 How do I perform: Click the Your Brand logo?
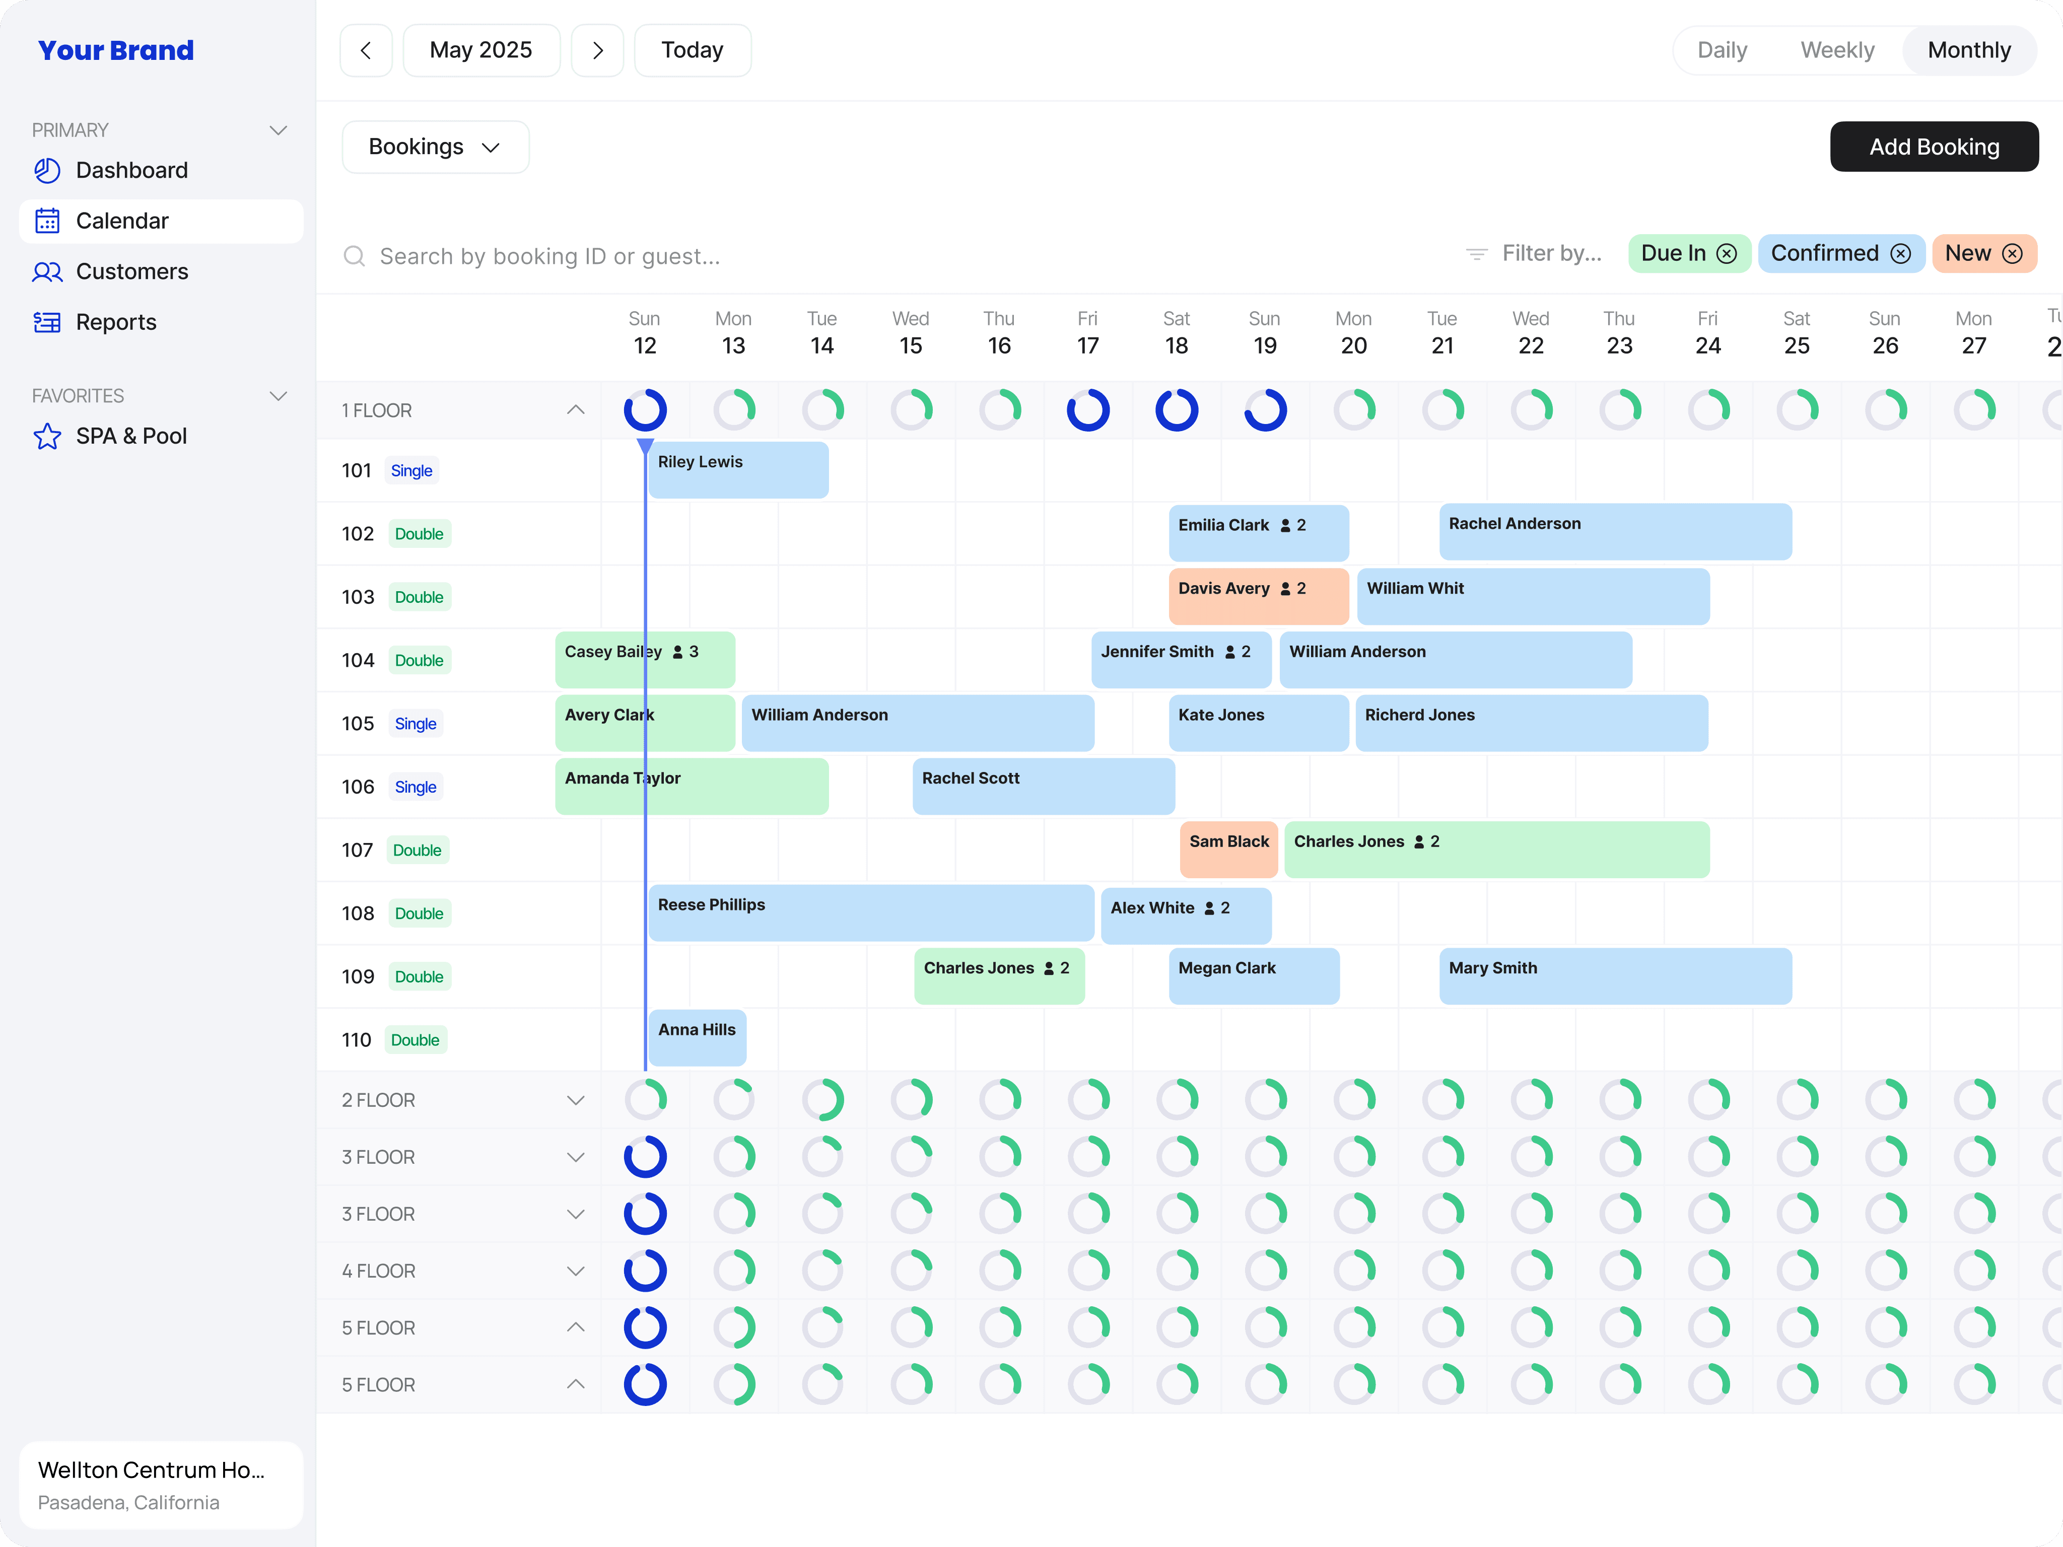[116, 50]
